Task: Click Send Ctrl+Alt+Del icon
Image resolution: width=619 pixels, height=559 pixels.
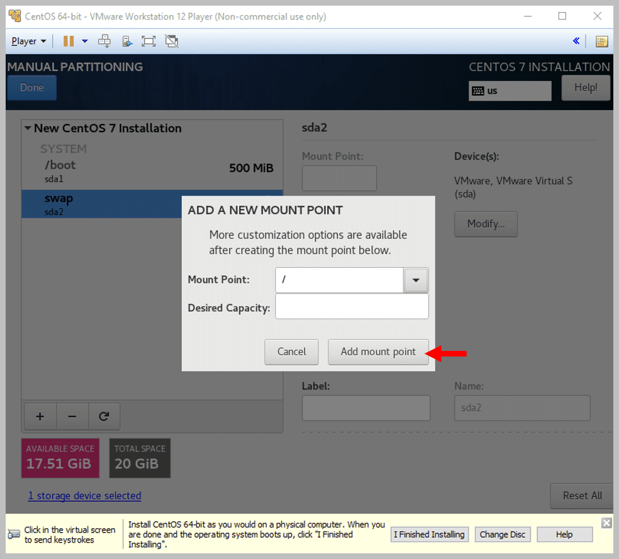Action: 104,41
